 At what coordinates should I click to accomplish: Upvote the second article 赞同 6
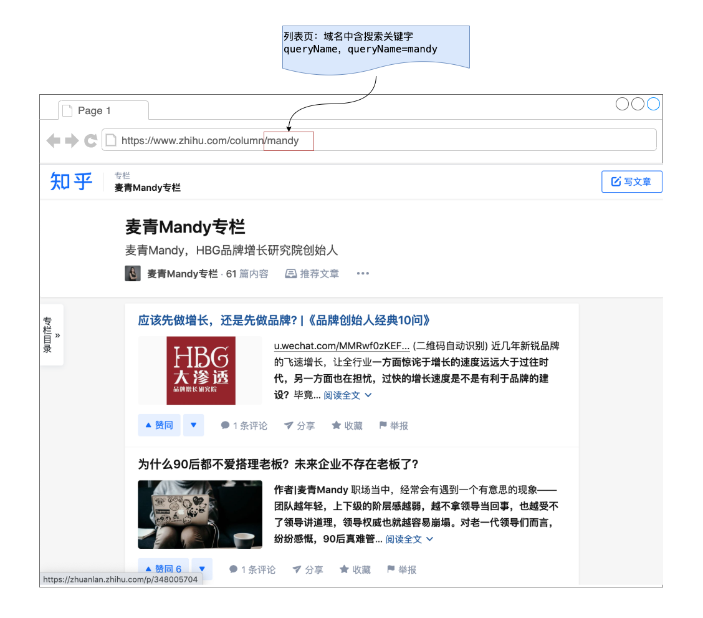click(163, 569)
